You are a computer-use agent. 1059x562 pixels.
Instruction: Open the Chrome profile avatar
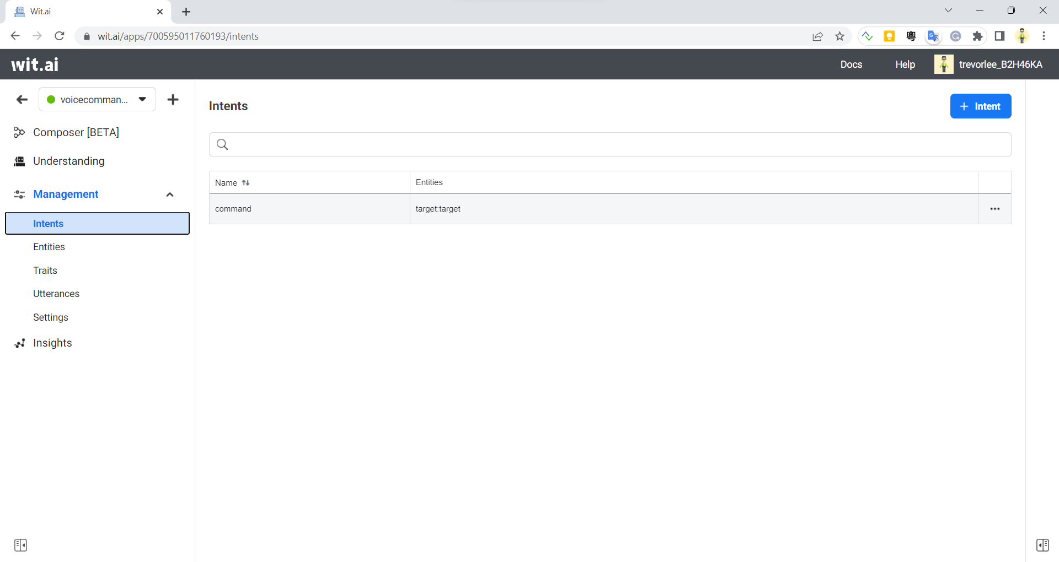coord(1022,36)
